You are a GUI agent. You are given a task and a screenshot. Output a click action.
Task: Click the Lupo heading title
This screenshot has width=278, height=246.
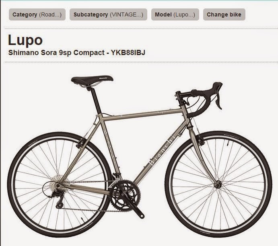pyautogui.click(x=25, y=40)
